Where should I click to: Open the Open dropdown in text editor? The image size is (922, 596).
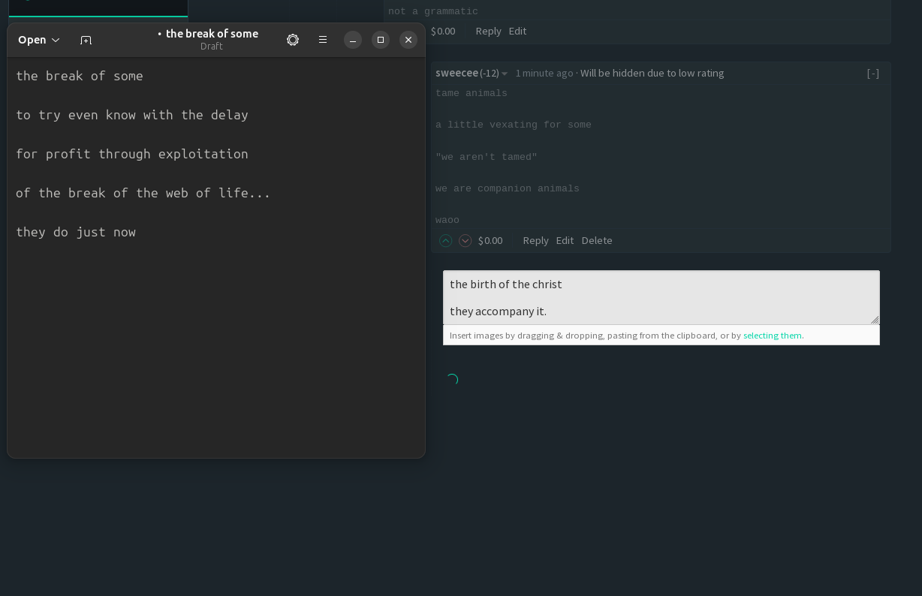tap(39, 40)
